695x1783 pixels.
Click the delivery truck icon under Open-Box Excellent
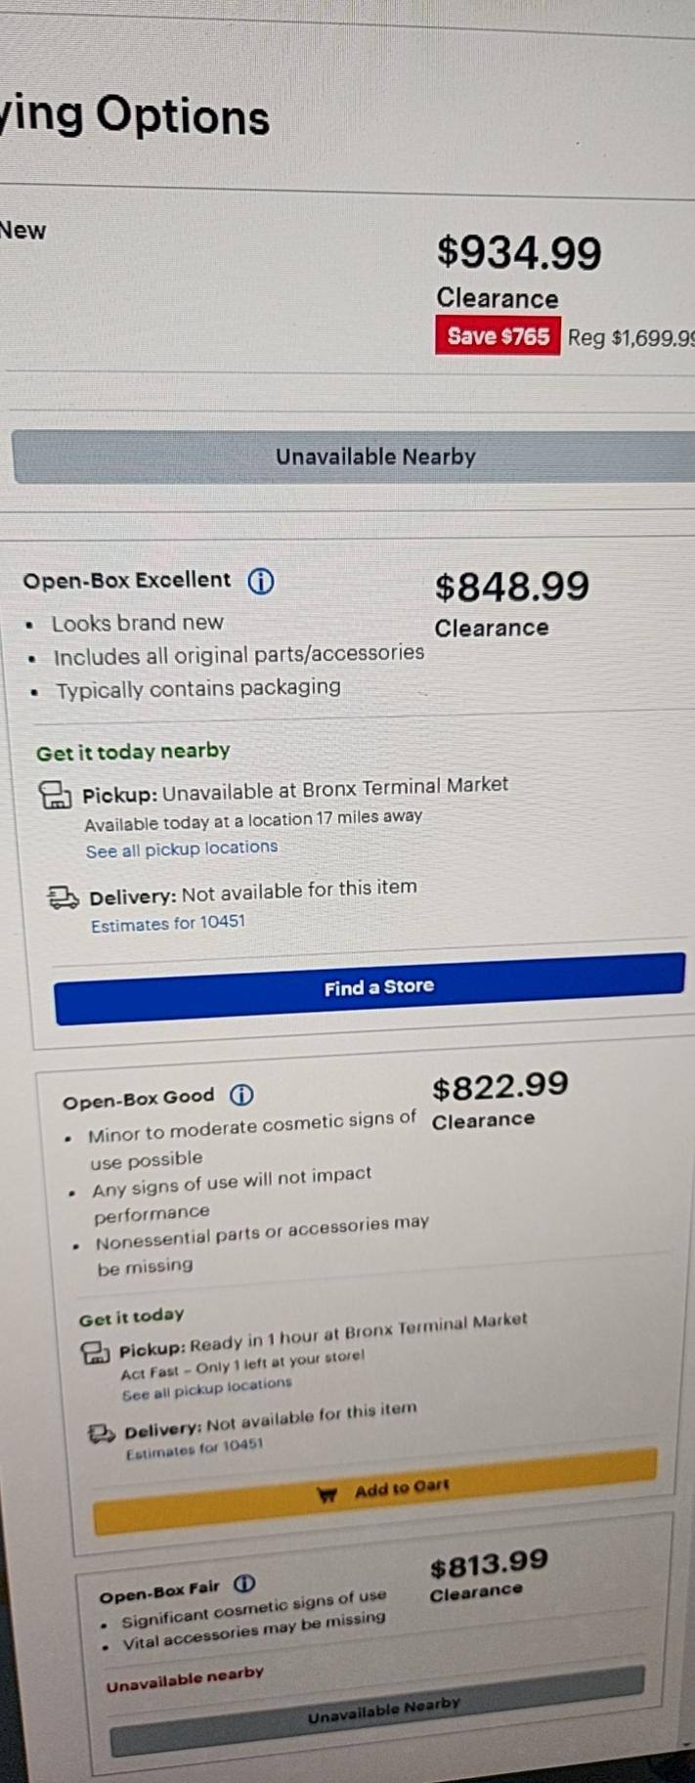[64, 896]
